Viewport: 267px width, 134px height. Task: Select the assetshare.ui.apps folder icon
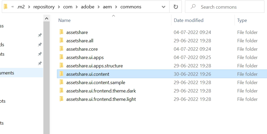pyautogui.click(x=61, y=57)
